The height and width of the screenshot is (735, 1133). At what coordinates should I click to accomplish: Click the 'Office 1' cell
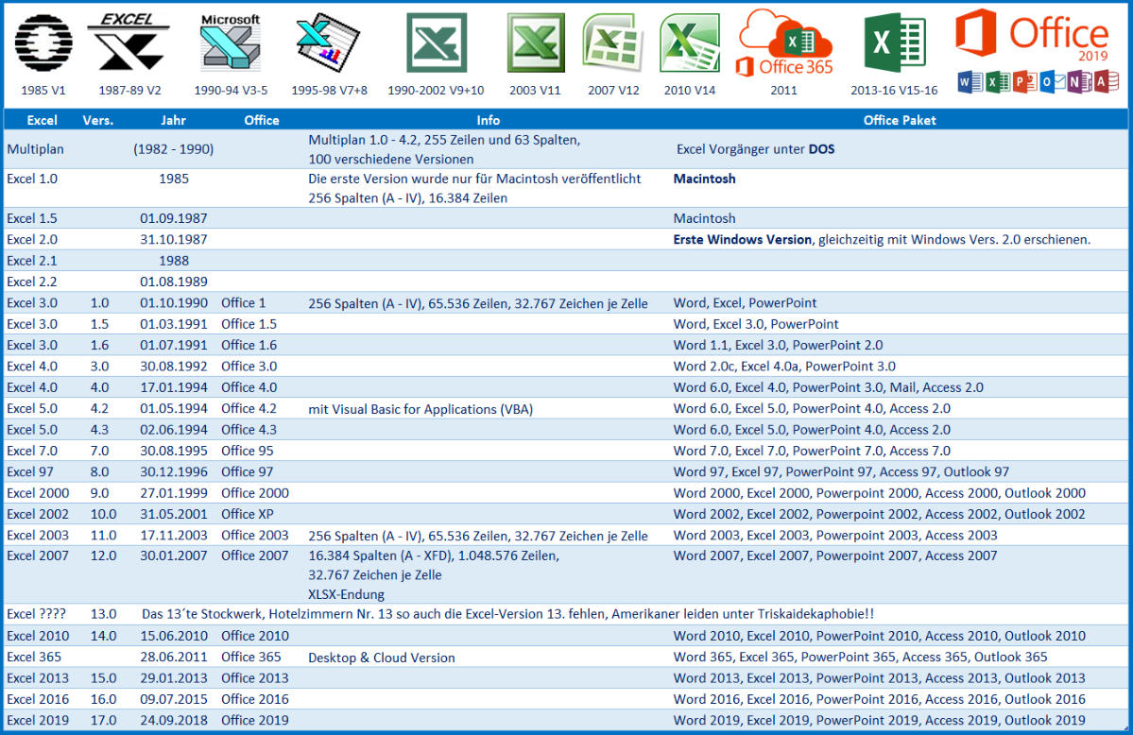pos(244,303)
